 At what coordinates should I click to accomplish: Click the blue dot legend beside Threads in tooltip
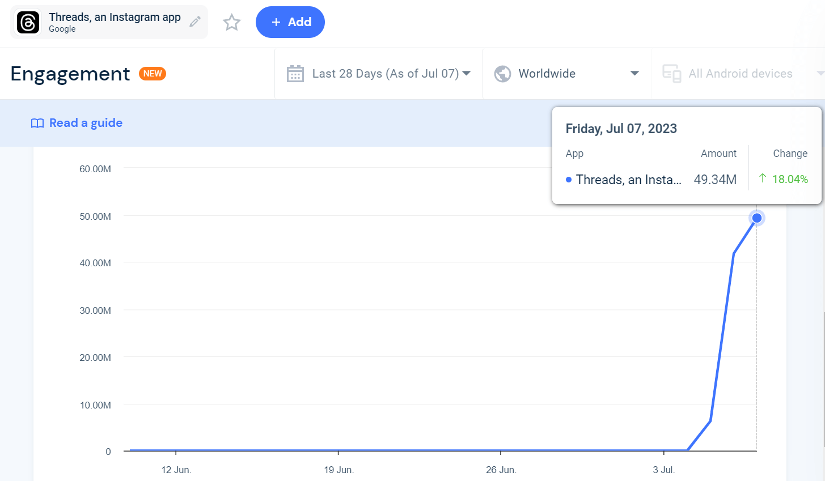(x=569, y=180)
